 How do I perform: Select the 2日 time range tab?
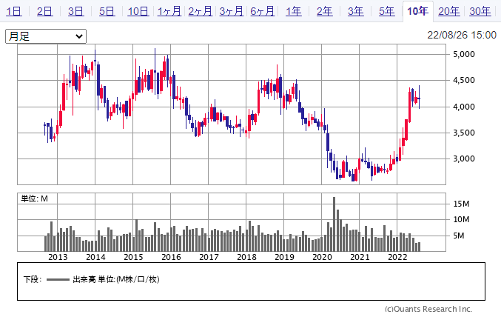(x=44, y=12)
